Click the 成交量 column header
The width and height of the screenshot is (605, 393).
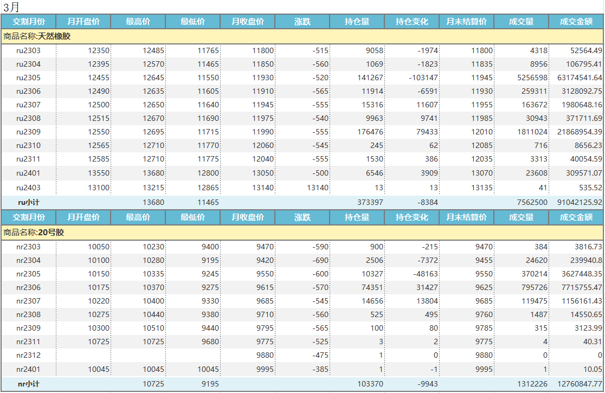pos(521,22)
